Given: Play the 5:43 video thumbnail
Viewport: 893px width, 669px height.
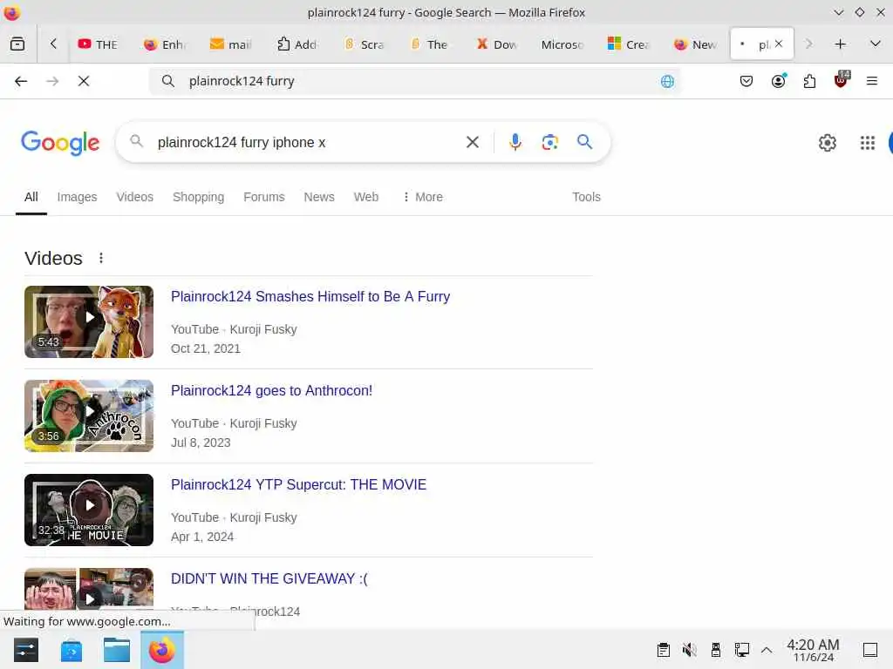Looking at the screenshot, I should [x=89, y=321].
